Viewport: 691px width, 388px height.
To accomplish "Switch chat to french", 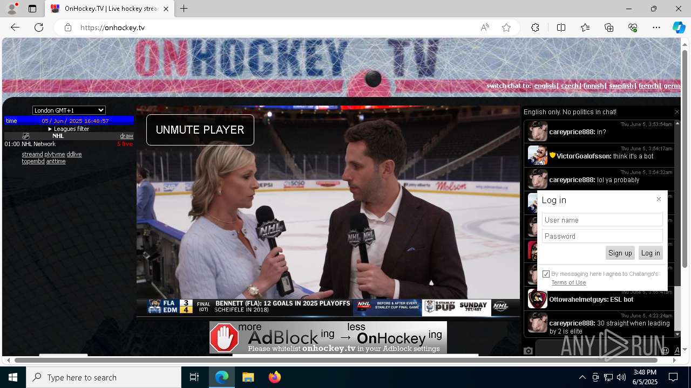I will click(648, 86).
